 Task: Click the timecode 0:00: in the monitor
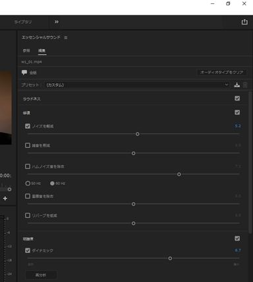(5, 176)
